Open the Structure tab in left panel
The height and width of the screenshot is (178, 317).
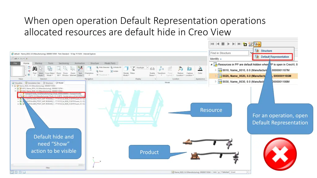tap(49, 83)
